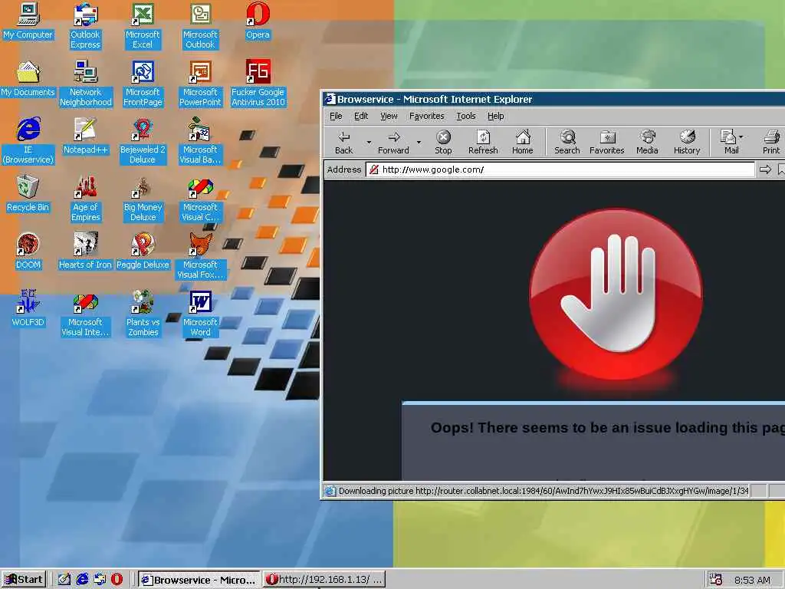The height and width of the screenshot is (589, 785).
Task: Open Microsoft Visual InterDev shortcut
Action: click(85, 314)
